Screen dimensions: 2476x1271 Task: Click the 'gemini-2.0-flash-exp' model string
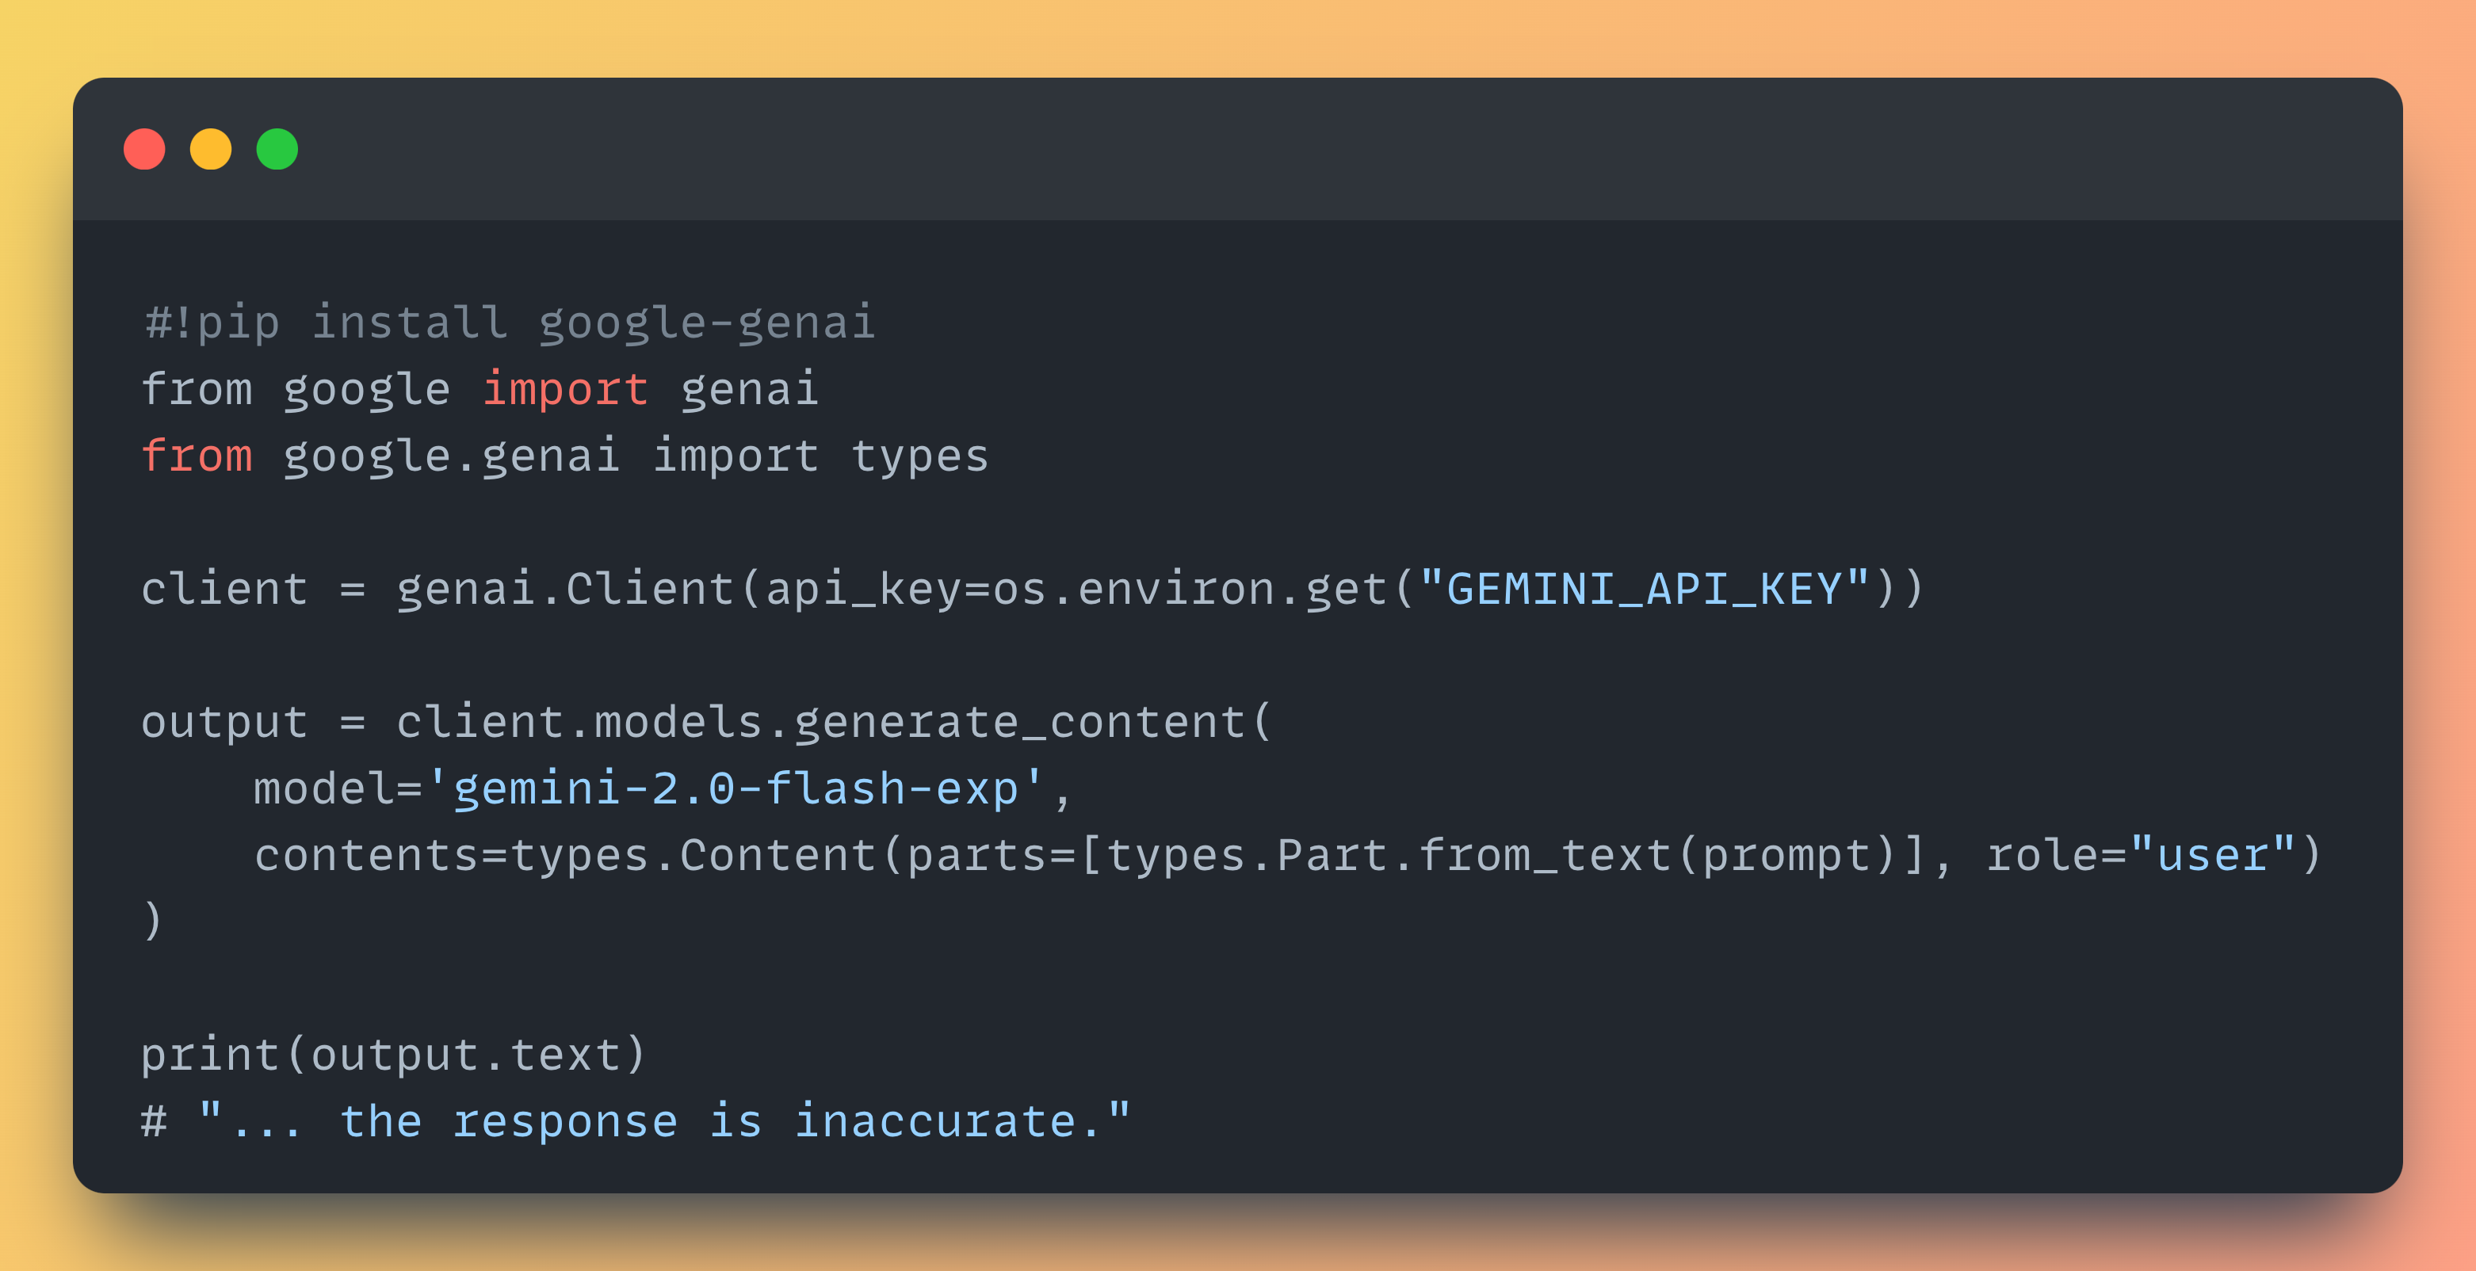pos(736,788)
